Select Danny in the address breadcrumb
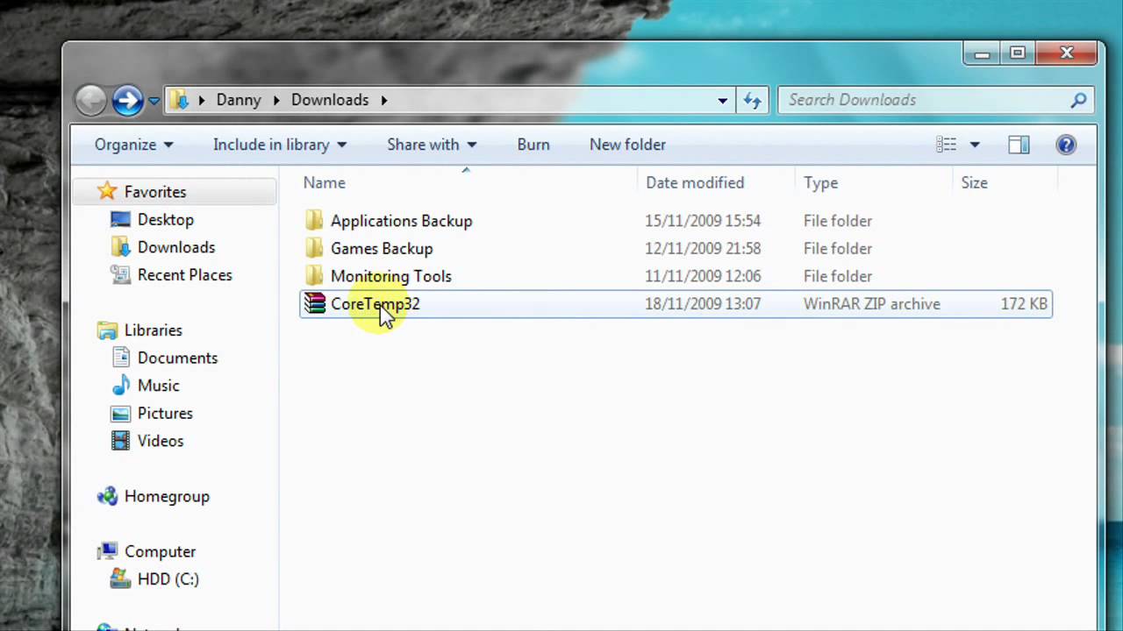Viewport: 1123px width, 631px height. [x=239, y=100]
